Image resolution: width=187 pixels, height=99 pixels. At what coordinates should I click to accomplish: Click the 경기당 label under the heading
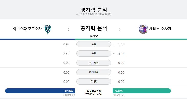[x=94, y=36]
